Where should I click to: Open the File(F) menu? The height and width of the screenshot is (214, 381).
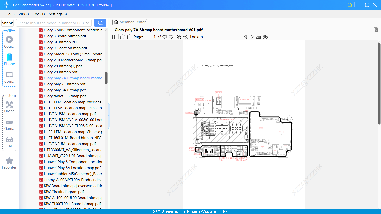(x=10, y=14)
